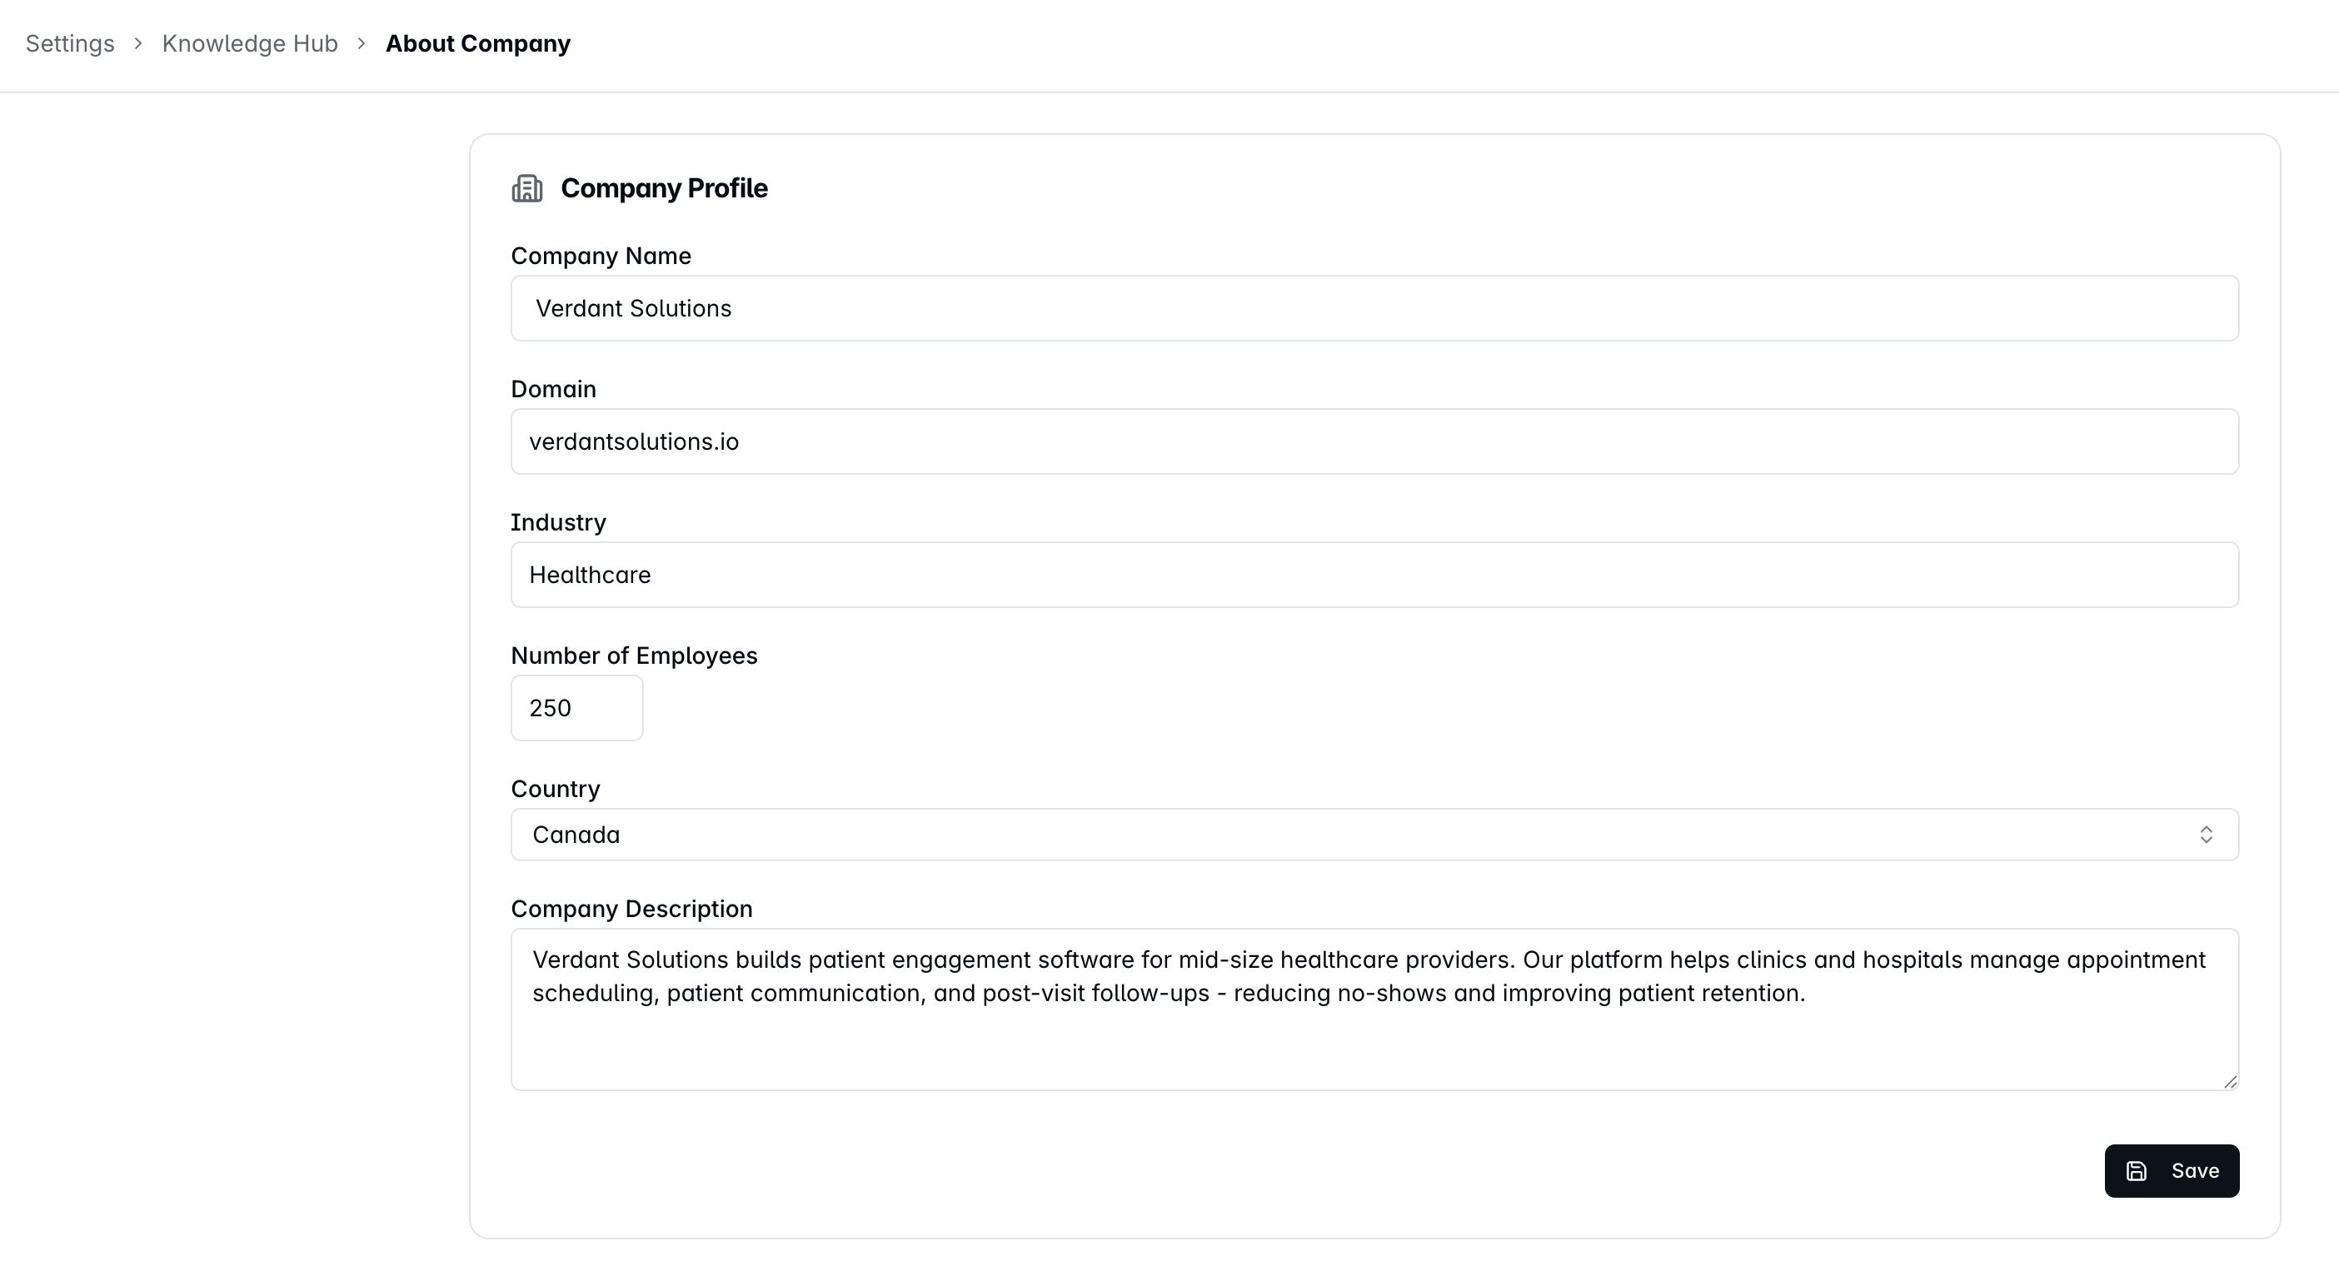Click the building icon beside Company Profile

click(526, 189)
